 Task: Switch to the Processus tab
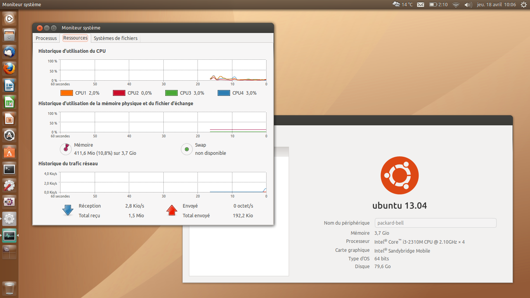(x=46, y=38)
